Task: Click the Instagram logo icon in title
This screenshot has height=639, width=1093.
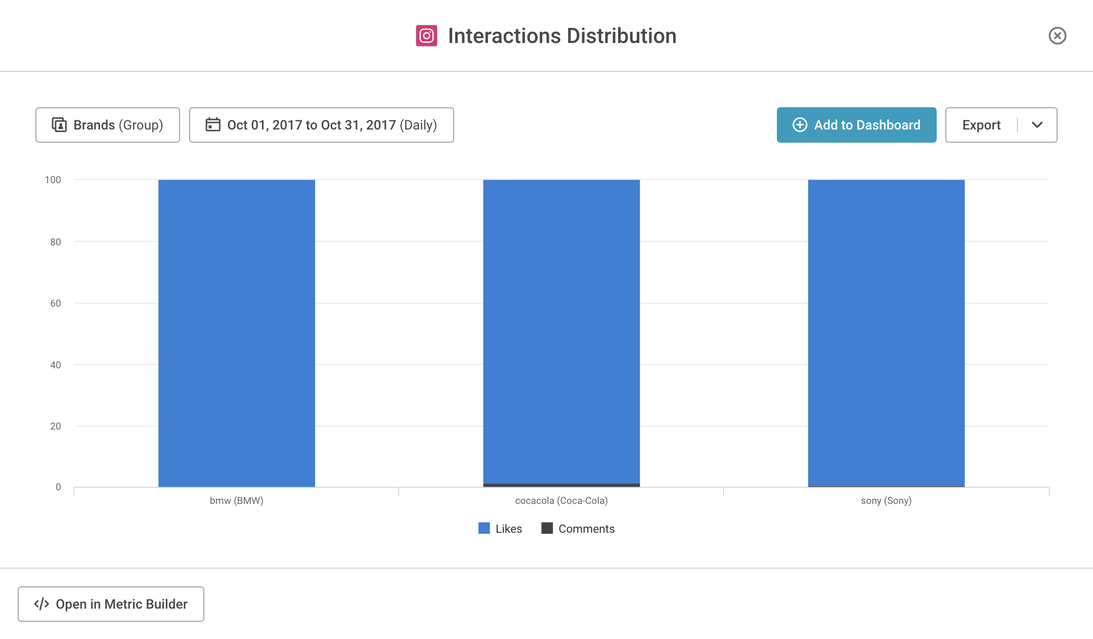Action: coord(426,36)
